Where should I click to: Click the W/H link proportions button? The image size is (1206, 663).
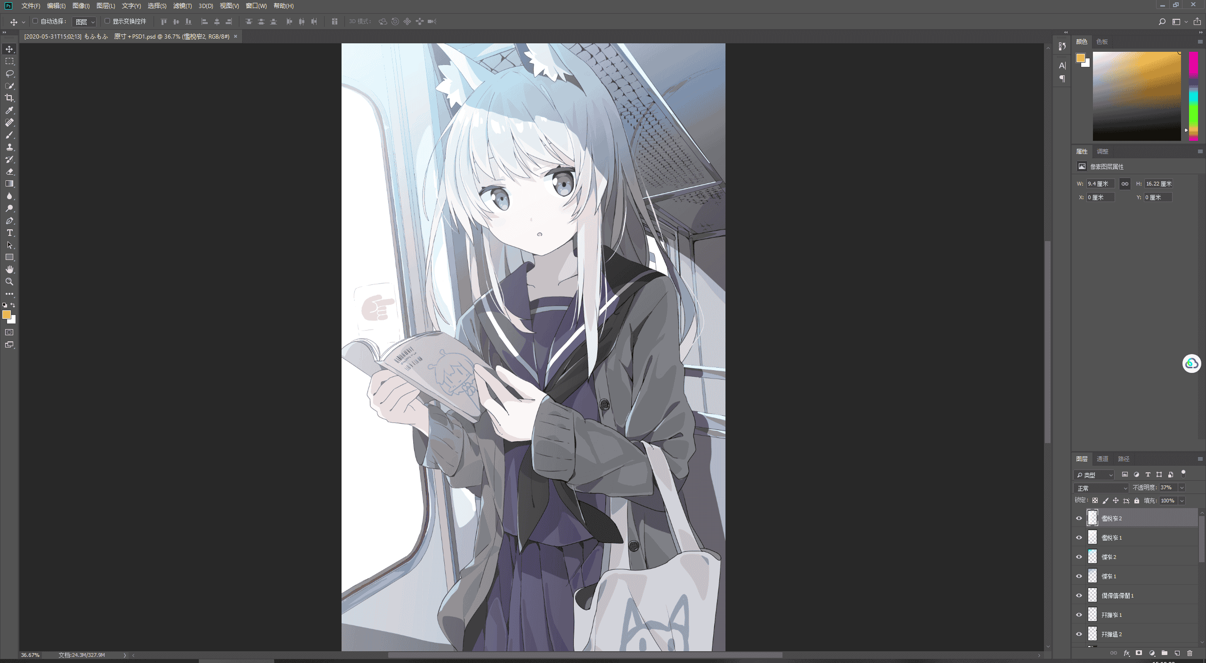1125,184
